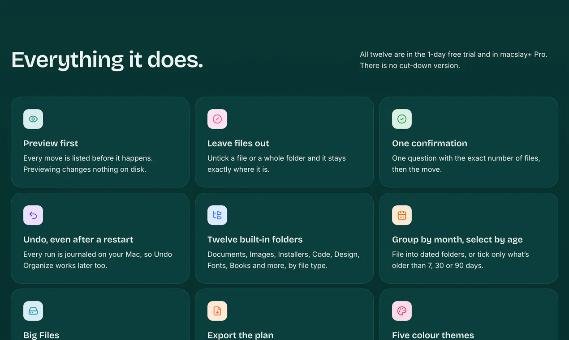Click the Preview first card title
Viewport: 569px width, 340px height.
point(51,143)
